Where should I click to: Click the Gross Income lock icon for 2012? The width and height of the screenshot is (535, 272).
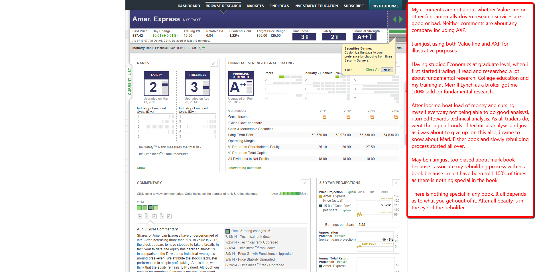tap(348, 117)
